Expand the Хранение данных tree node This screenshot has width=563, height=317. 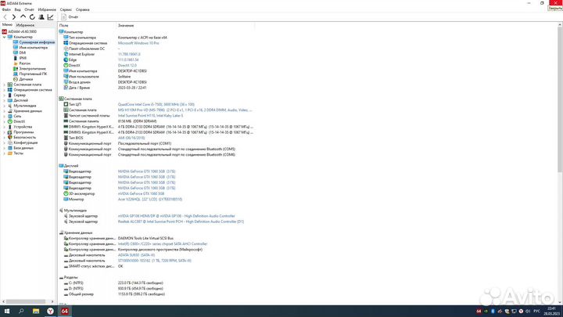pos(5,111)
